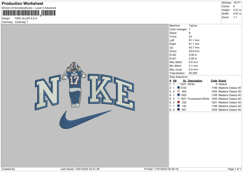
Task: Click stitch count 5152 in the sequence
Action: pos(183,88)
